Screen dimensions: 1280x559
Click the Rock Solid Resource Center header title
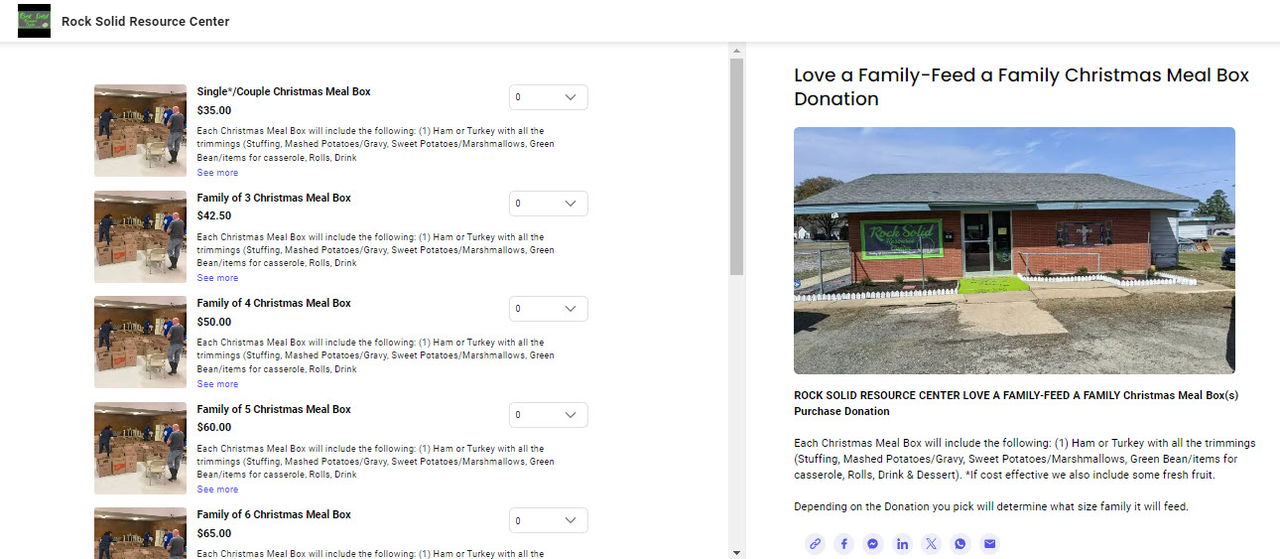(145, 21)
